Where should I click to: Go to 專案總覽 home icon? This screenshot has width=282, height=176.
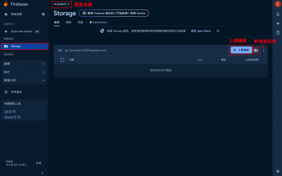(x=6, y=14)
